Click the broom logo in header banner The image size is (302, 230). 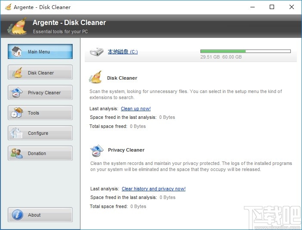18,26
